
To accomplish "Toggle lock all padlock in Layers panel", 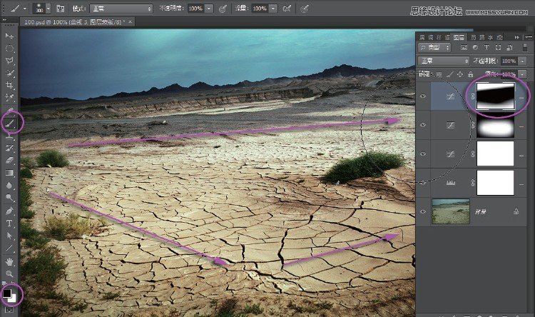I will point(471,74).
